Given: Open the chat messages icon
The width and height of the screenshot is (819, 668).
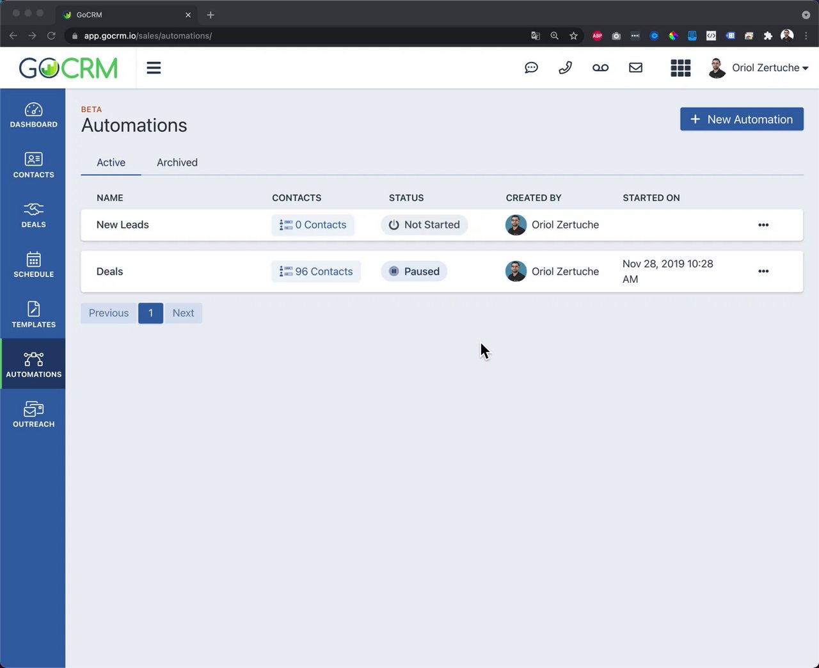Looking at the screenshot, I should (531, 68).
